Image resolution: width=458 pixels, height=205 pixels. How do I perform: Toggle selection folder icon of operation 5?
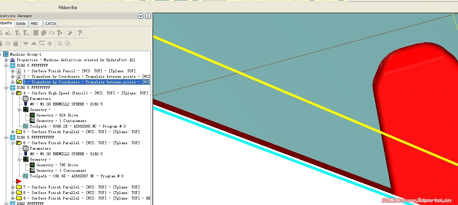click(19, 132)
